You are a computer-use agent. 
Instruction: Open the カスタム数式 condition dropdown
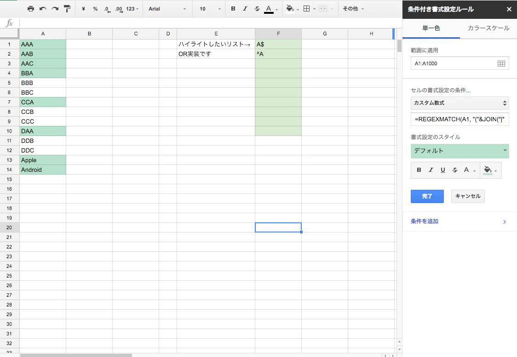tap(460, 103)
